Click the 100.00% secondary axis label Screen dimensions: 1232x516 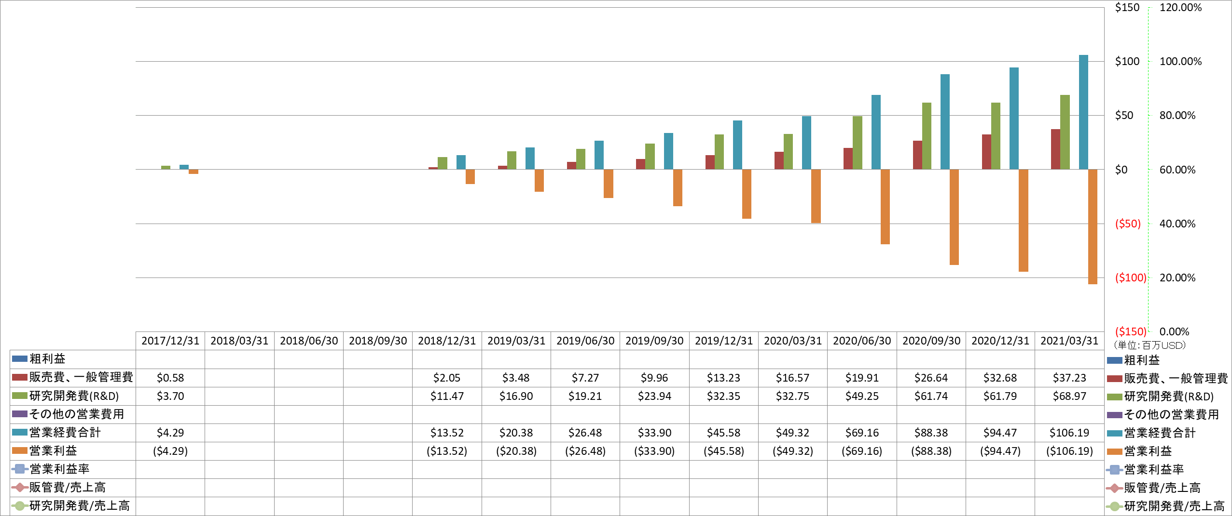click(1180, 61)
